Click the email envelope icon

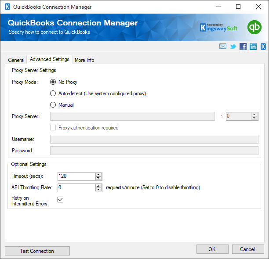tap(223, 46)
